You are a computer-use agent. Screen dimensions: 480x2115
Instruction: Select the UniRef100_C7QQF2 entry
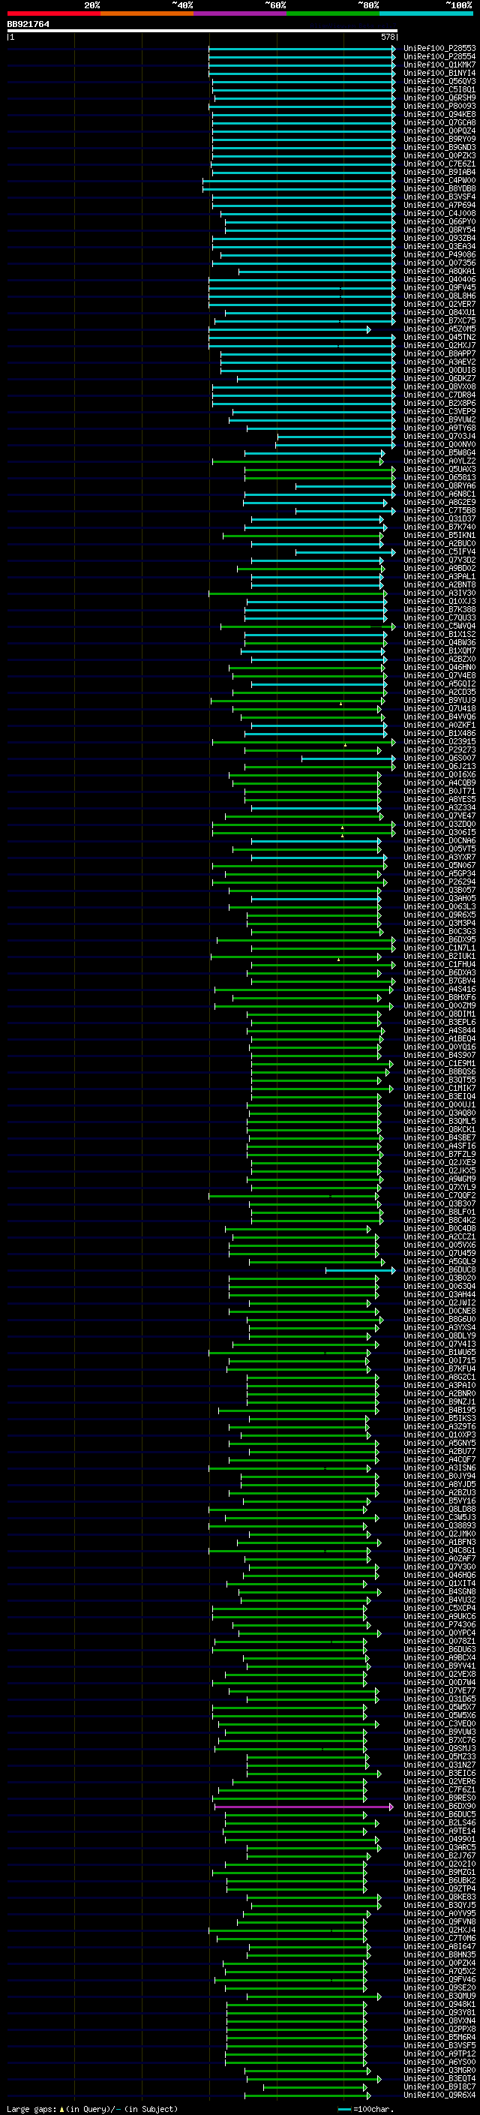439,1195
